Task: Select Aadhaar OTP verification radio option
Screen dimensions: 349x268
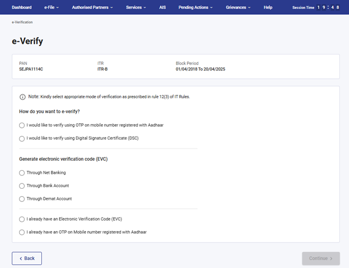Action: coord(22,125)
